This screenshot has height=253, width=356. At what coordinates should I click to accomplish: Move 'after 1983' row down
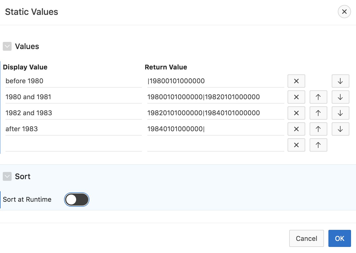tap(340, 129)
